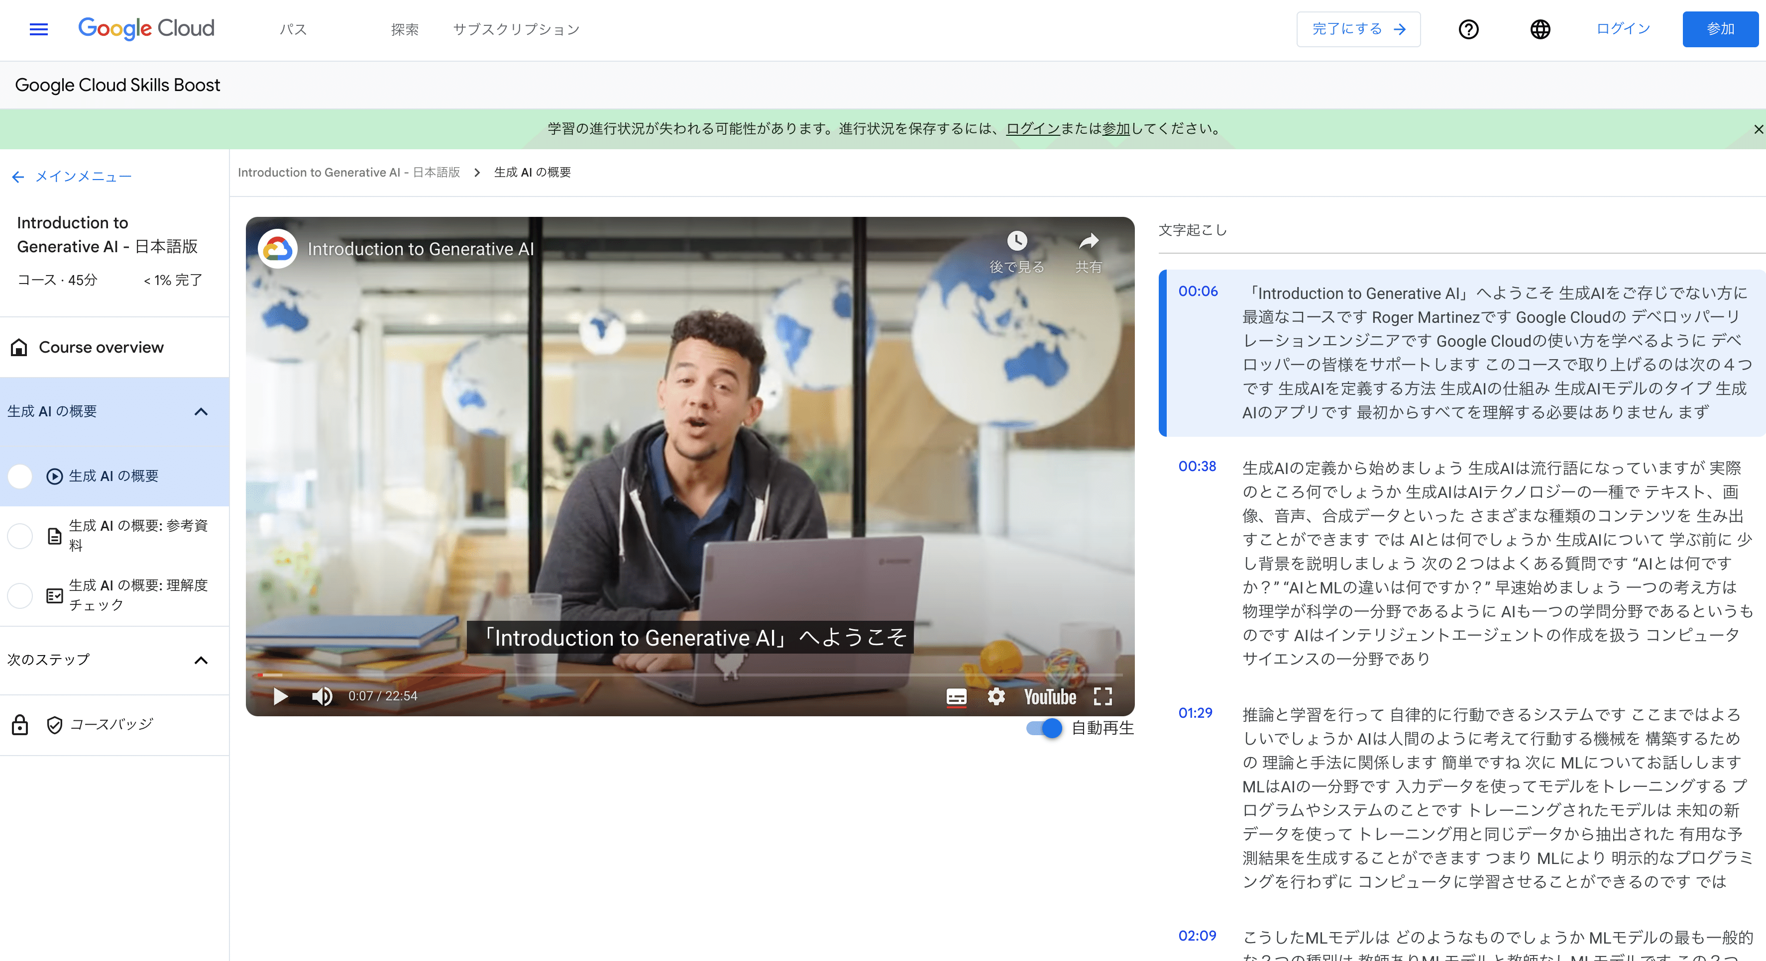The height and width of the screenshot is (961, 1766).
Task: Play the video
Action: [280, 696]
